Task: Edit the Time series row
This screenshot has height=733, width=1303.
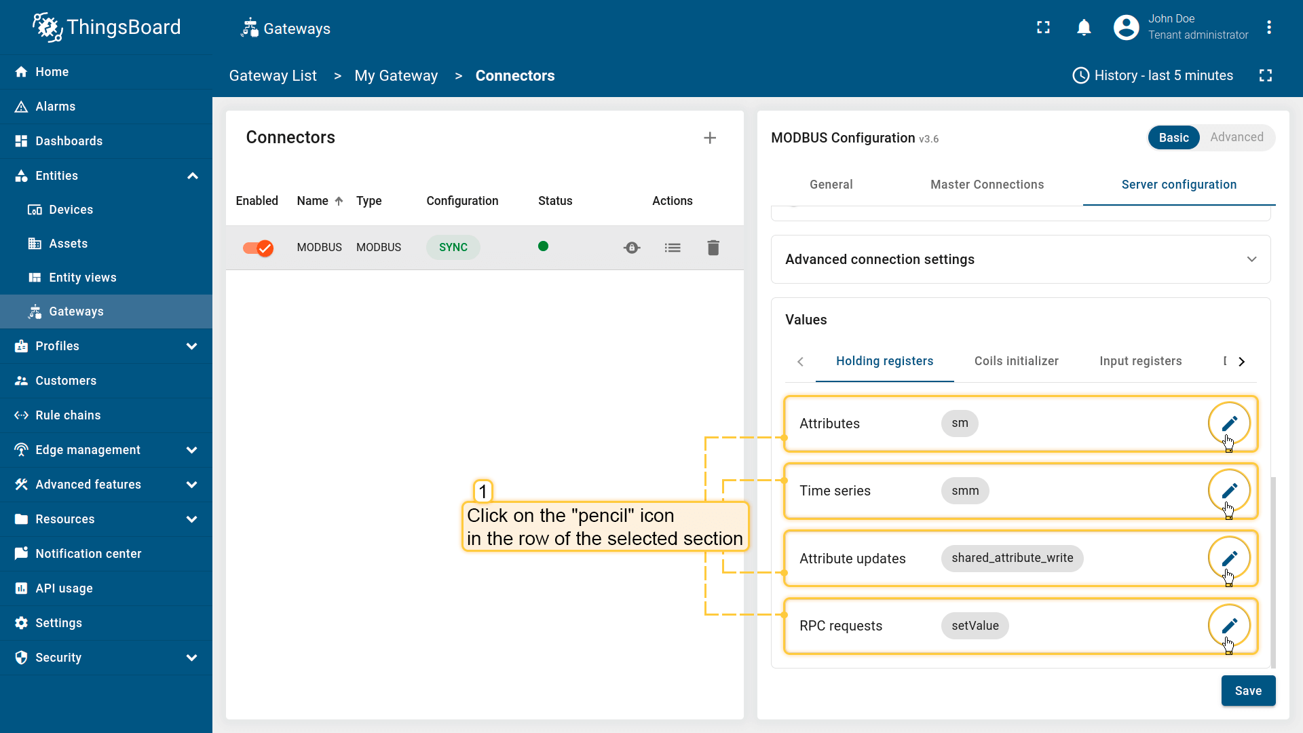Action: (1229, 491)
